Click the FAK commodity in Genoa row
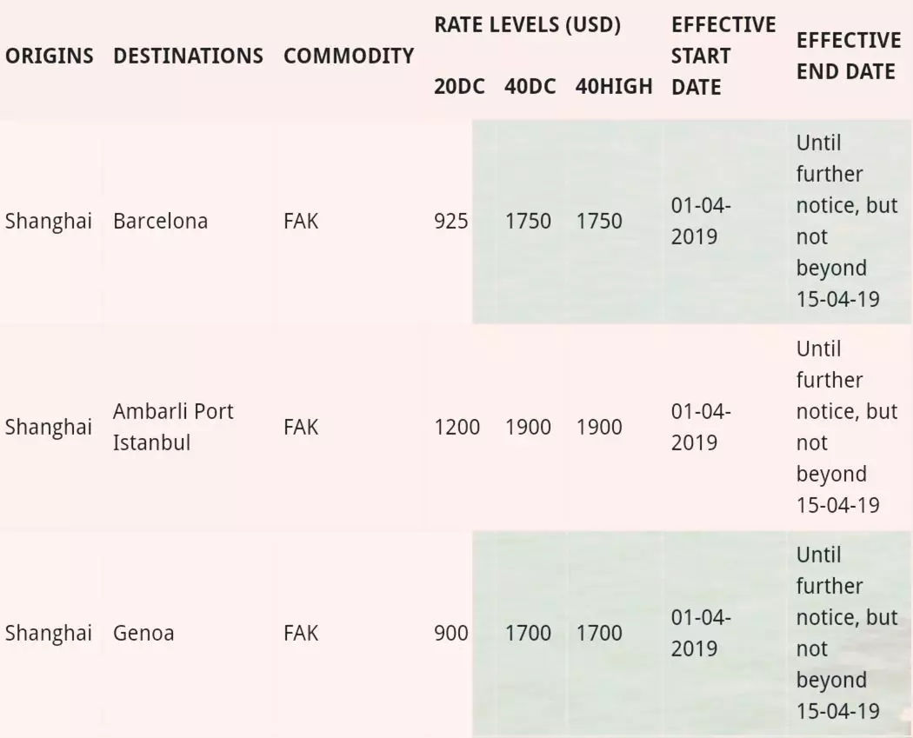The height and width of the screenshot is (738, 913). point(301,633)
